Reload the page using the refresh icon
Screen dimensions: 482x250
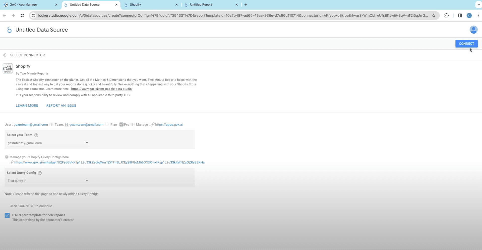coord(22,16)
